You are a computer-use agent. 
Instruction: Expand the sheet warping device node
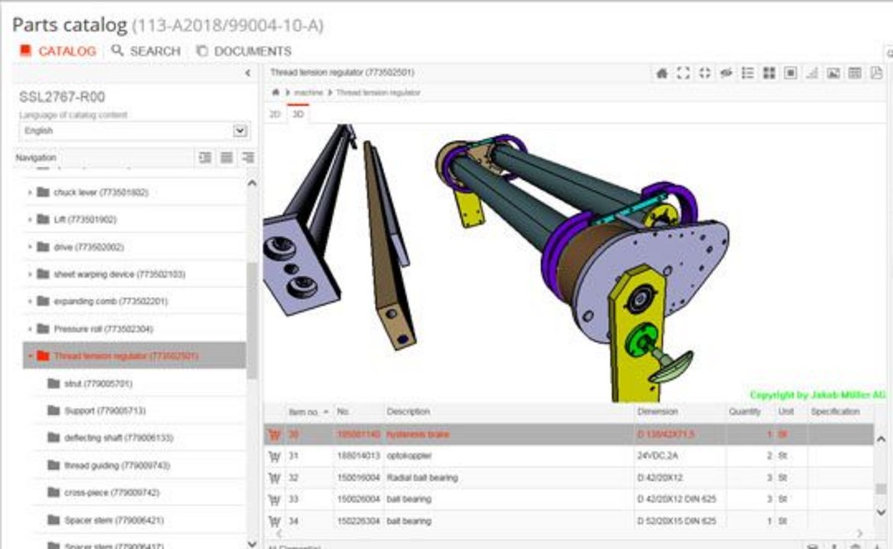click(30, 274)
